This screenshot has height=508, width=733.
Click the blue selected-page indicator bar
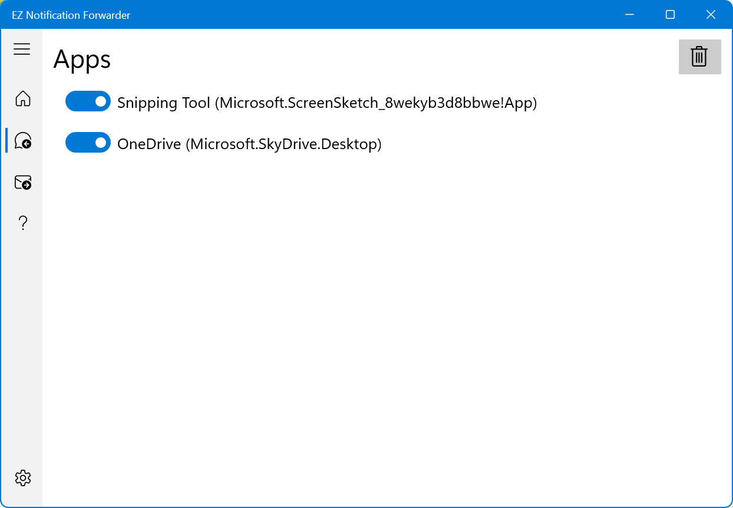coord(6,140)
